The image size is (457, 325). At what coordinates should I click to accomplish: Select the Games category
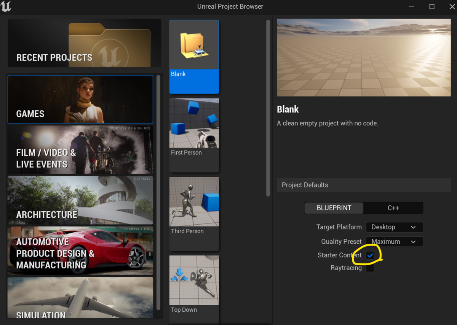coord(80,99)
